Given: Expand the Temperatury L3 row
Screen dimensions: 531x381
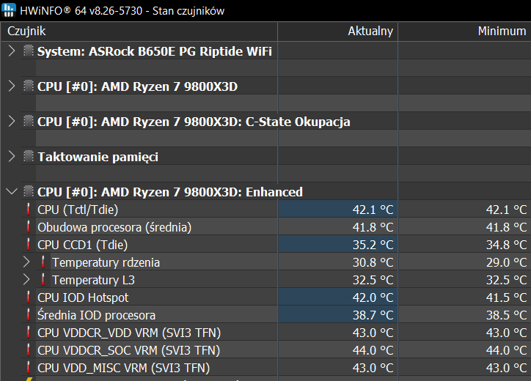Looking at the screenshot, I should click(x=26, y=280).
